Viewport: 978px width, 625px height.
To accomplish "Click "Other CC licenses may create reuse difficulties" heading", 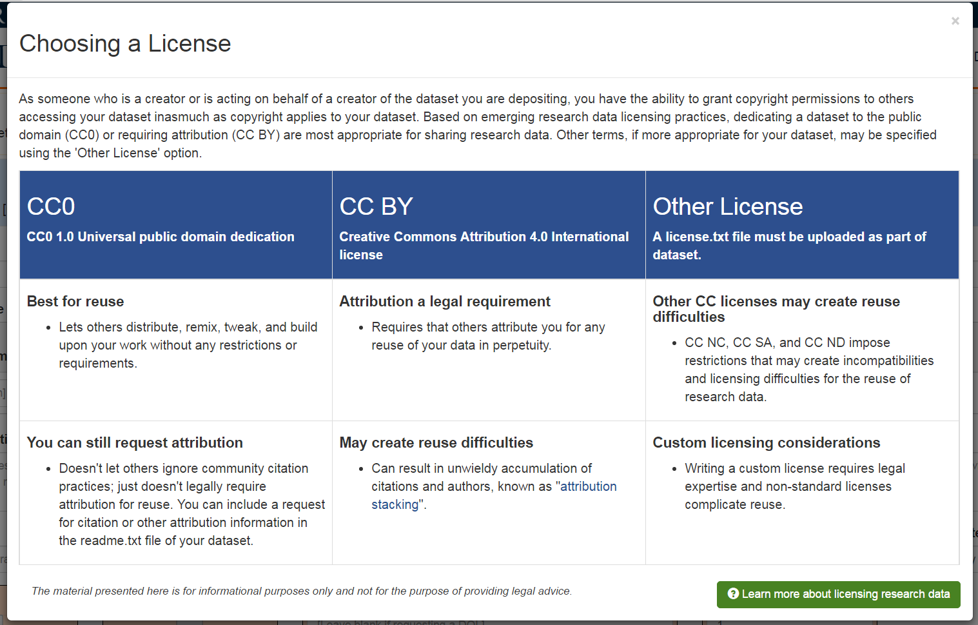I will [x=776, y=309].
